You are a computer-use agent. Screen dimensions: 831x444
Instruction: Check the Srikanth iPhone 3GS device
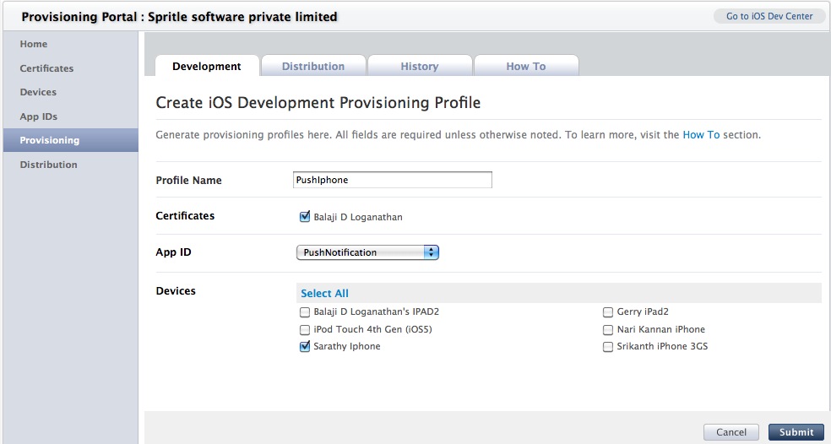coord(608,347)
